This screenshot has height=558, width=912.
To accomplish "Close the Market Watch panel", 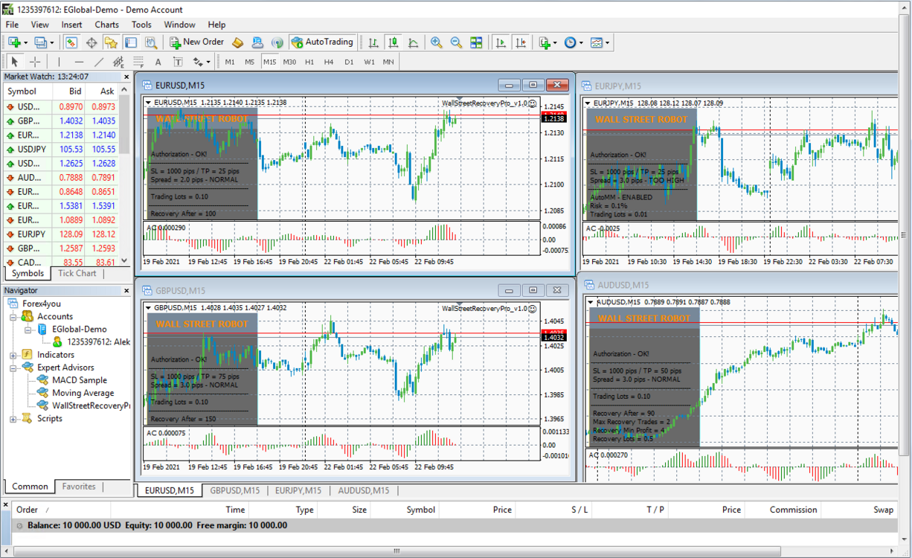I will tap(125, 77).
